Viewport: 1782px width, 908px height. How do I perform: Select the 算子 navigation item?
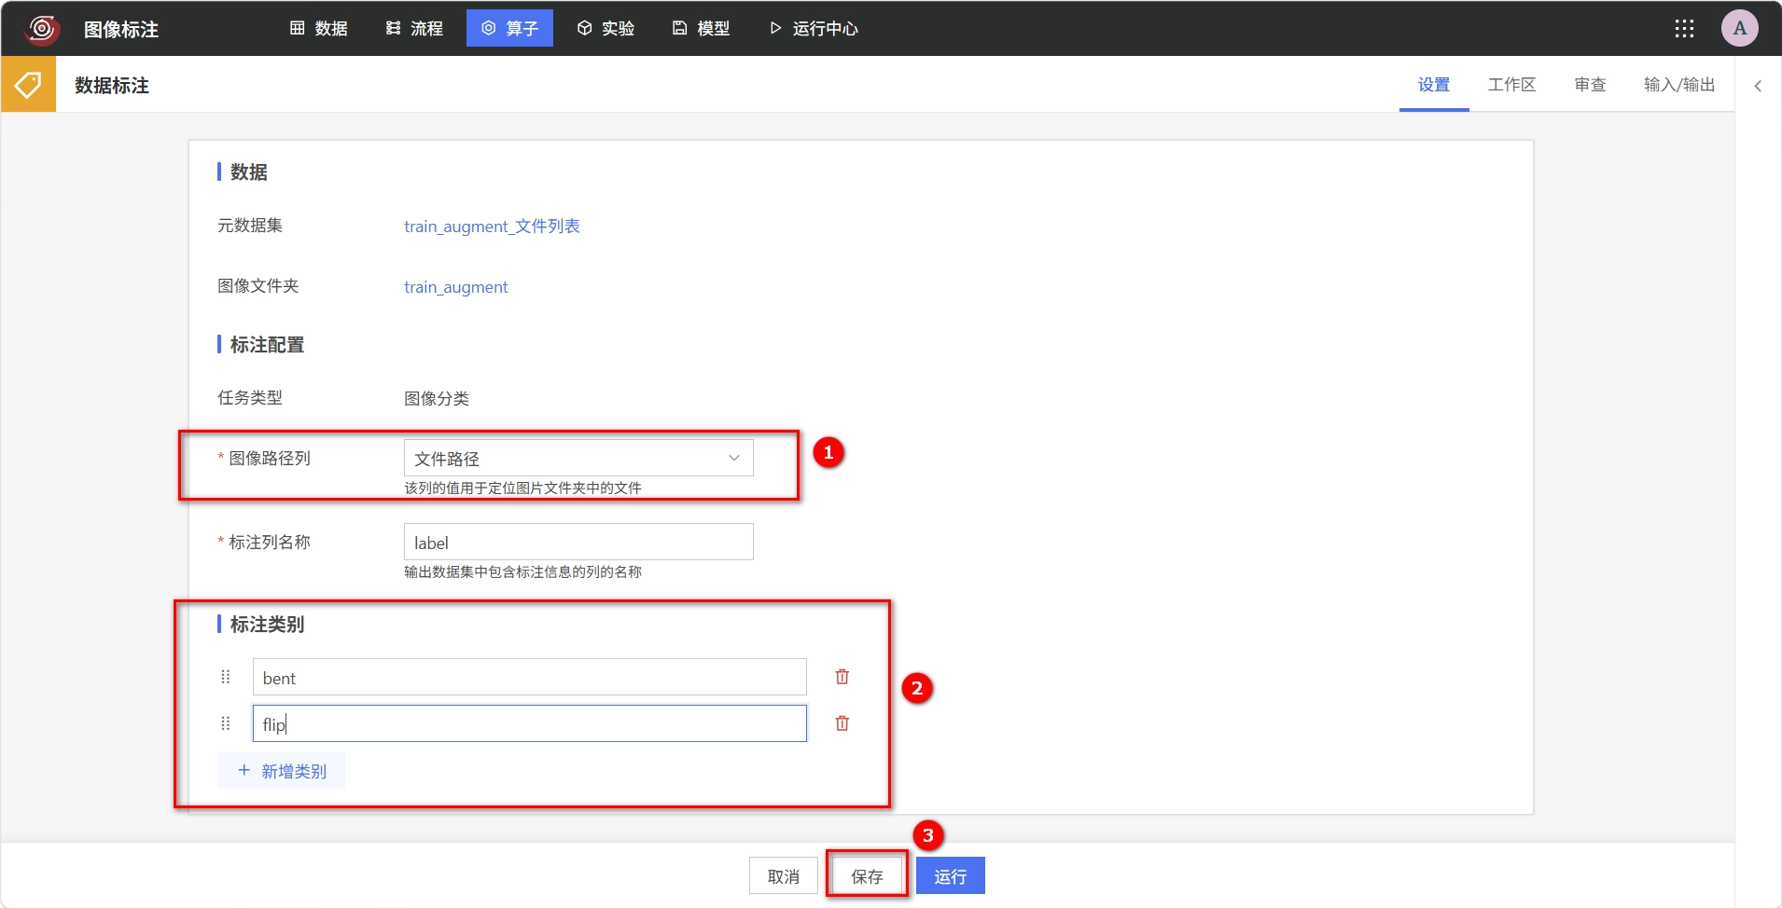[509, 29]
